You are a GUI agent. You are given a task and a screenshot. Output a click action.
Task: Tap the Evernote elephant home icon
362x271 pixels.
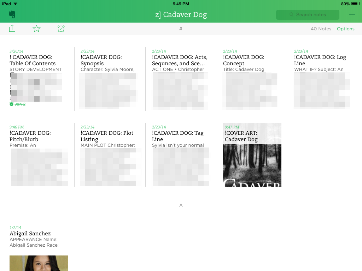(x=12, y=14)
